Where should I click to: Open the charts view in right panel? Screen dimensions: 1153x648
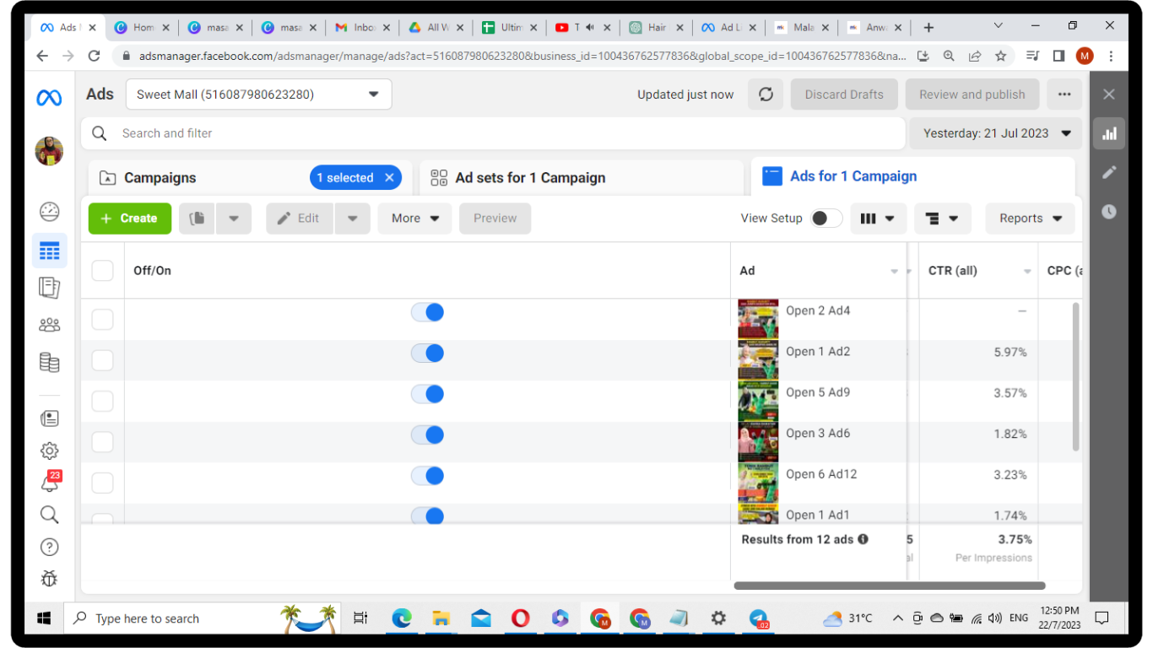pos(1109,133)
